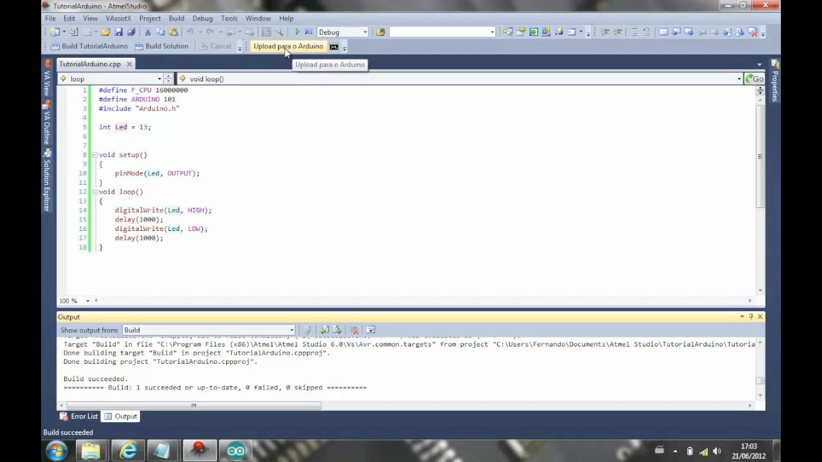Click the Comment selection toolbar icon
Image resolution: width=822 pixels, height=462 pixels.
pos(634,31)
